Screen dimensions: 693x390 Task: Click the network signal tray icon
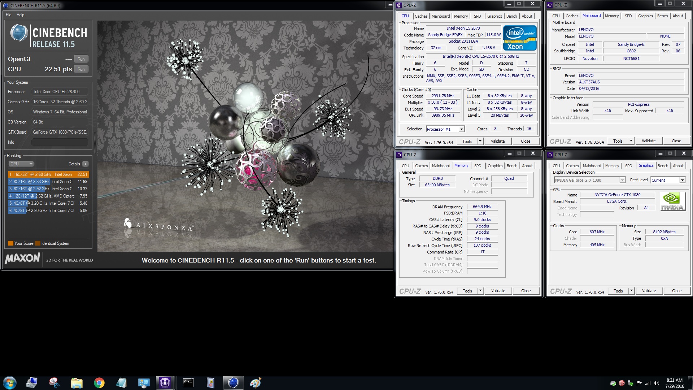[x=648, y=383]
